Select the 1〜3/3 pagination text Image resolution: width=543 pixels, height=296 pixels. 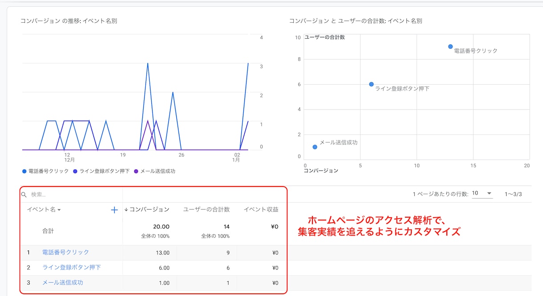coord(513,194)
